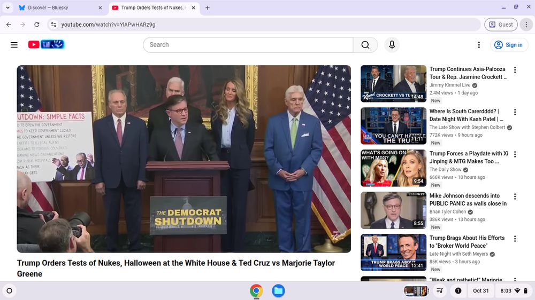
Task: Click the main video title text
Action: (175, 269)
